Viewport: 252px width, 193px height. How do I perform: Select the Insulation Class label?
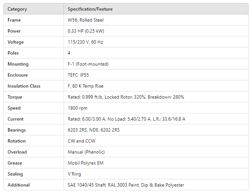(24, 86)
